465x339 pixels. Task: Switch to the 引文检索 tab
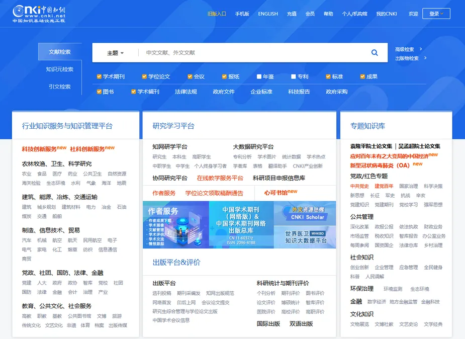pyautogui.click(x=60, y=87)
